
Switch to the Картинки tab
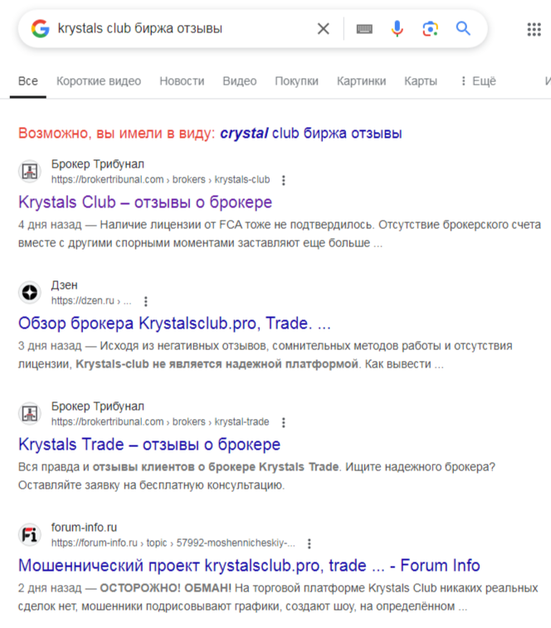(x=361, y=81)
